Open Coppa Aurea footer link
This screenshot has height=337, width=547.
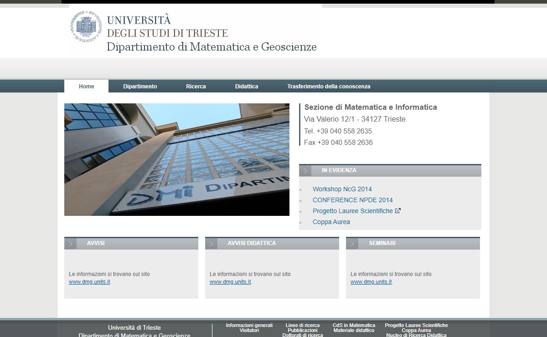pos(417,330)
